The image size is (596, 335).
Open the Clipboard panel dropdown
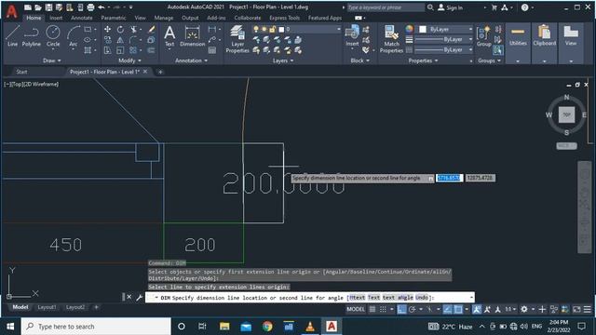pos(544,61)
